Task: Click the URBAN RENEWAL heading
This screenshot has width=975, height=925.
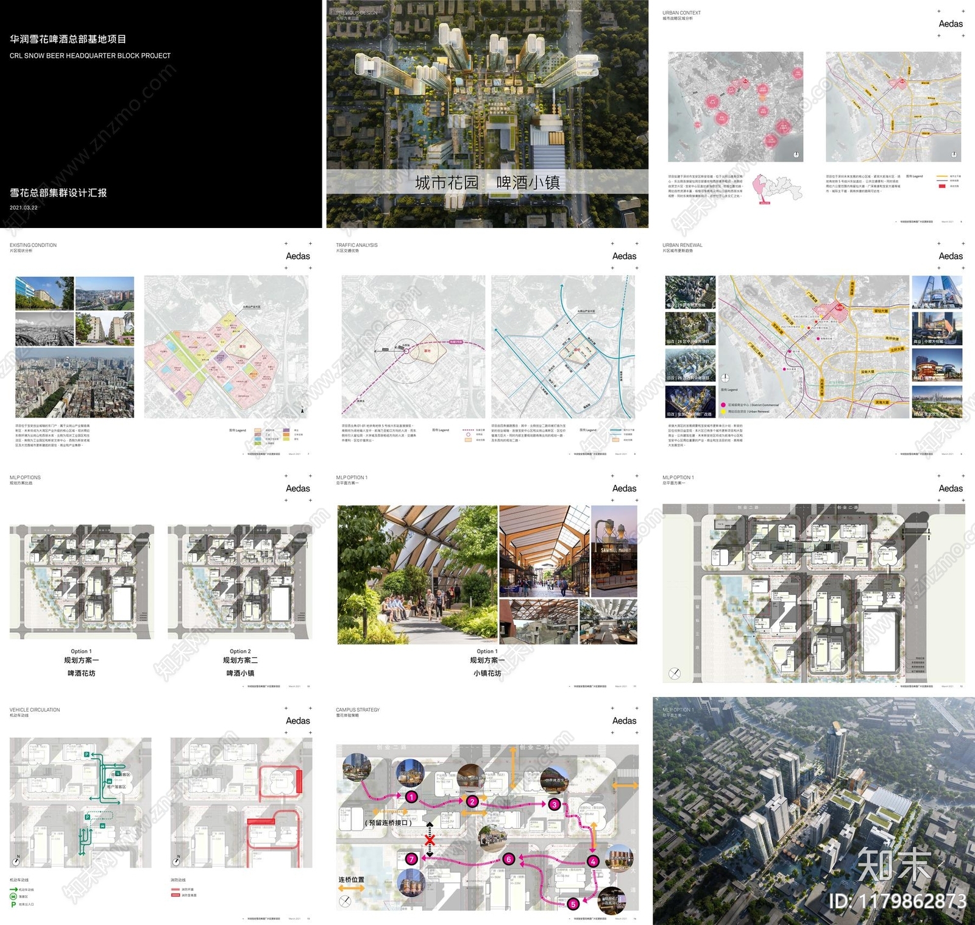Action: pos(682,245)
